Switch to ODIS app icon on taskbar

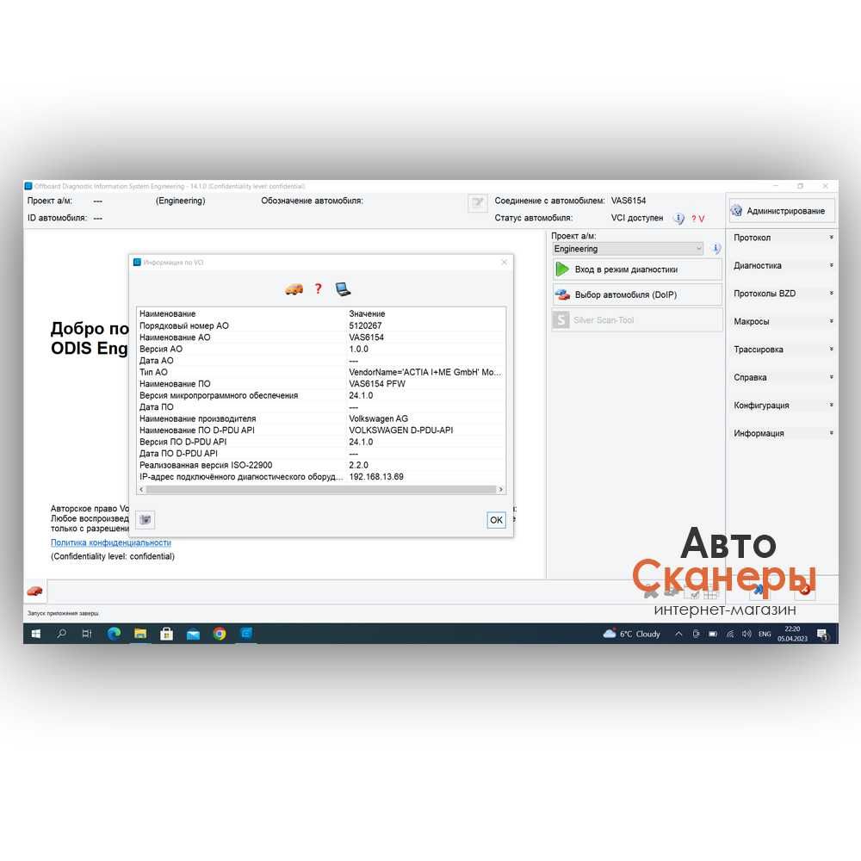(x=246, y=634)
